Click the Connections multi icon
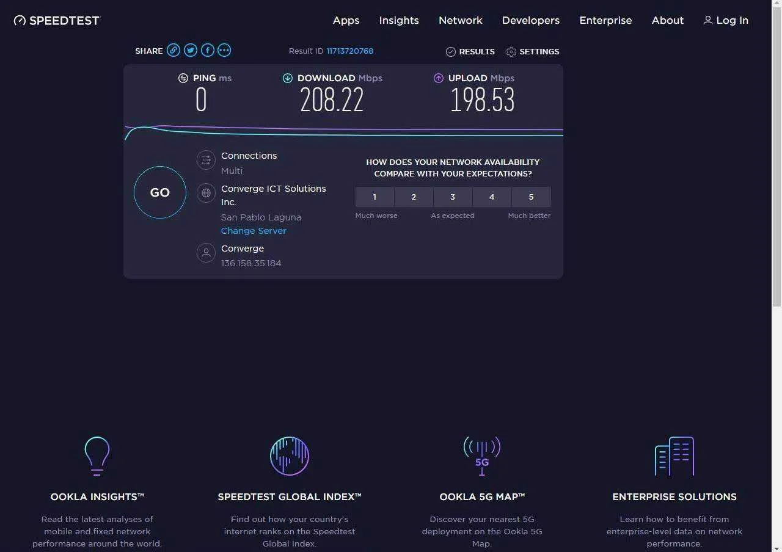The height and width of the screenshot is (552, 782). coord(206,160)
